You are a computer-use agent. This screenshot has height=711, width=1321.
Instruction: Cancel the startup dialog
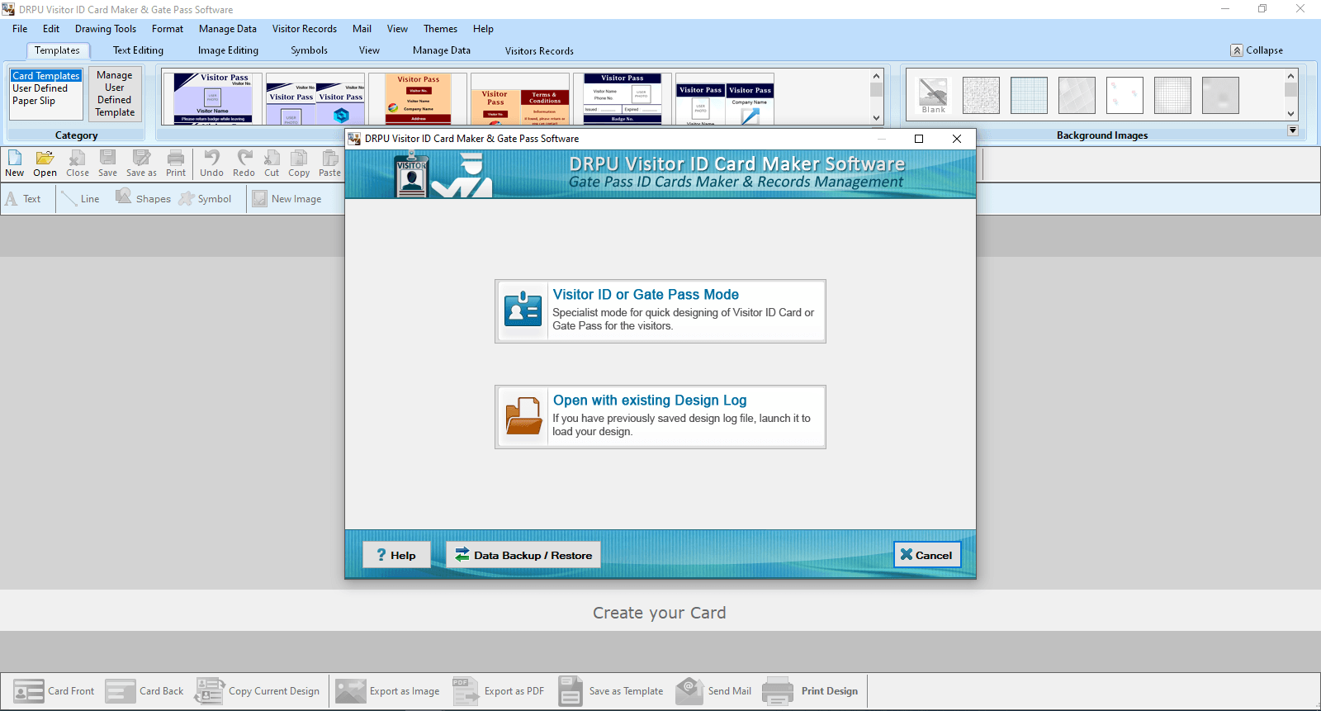click(927, 555)
